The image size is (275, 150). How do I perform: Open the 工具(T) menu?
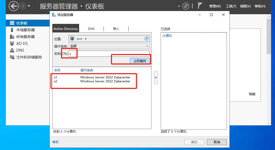tap(231, 6)
